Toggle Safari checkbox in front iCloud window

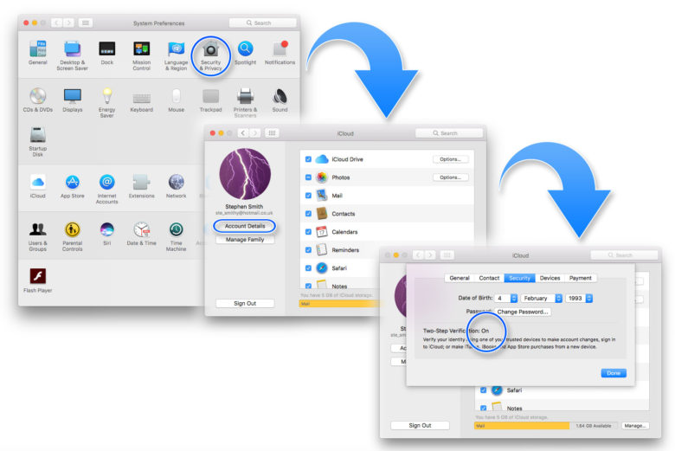(483, 390)
